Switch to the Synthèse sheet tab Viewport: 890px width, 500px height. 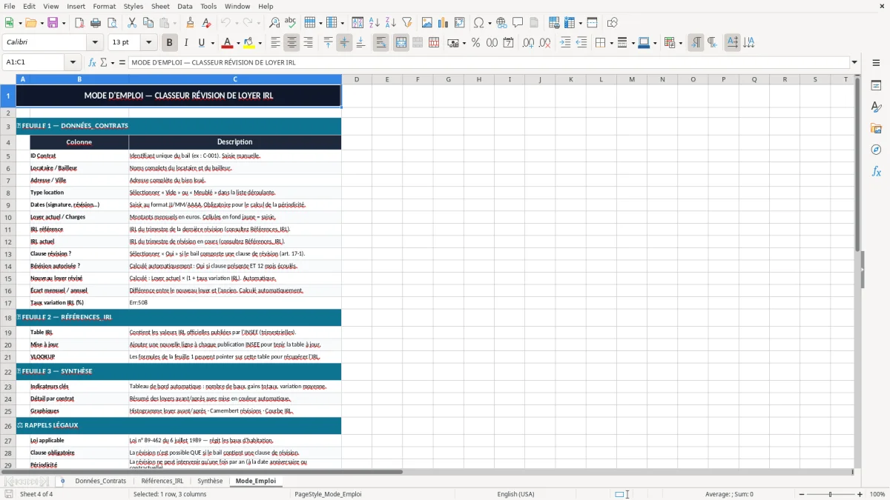click(210, 481)
